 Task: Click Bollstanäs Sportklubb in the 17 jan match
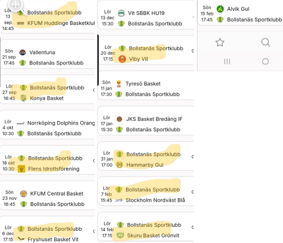pos(153,129)
